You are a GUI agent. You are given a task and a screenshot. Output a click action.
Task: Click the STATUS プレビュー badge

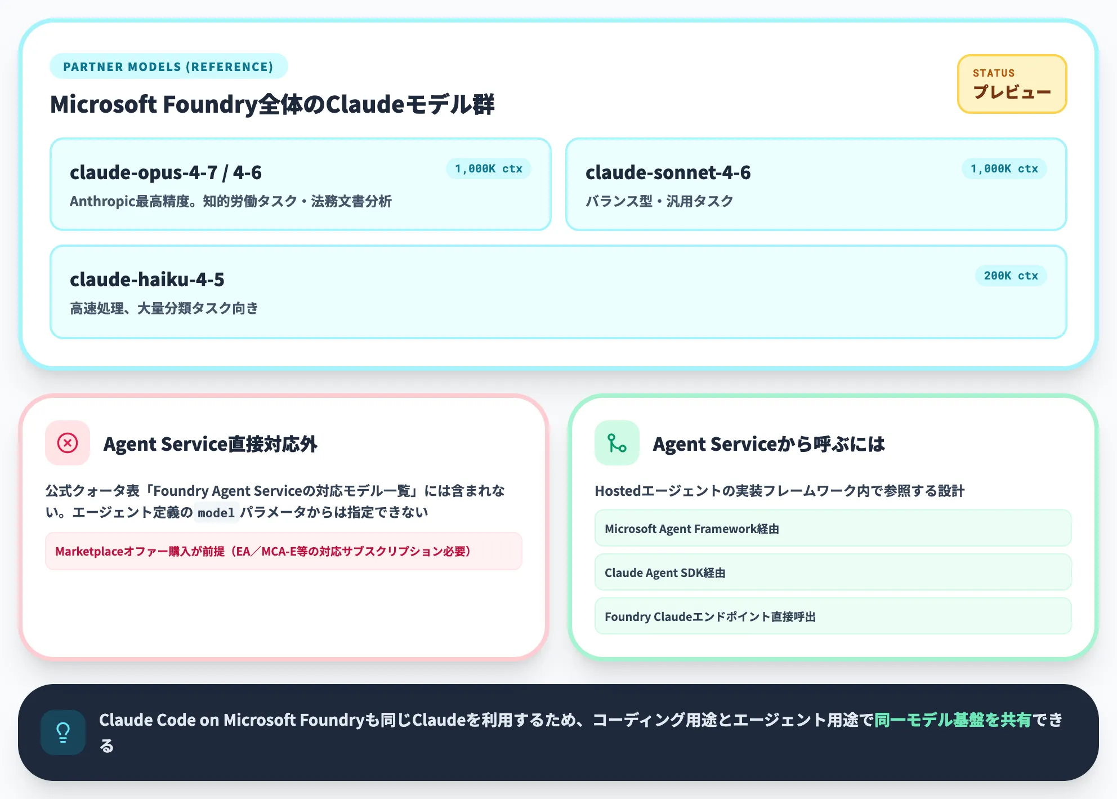tap(1012, 84)
